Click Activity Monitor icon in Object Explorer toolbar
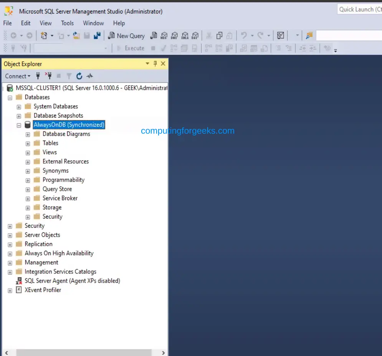The width and height of the screenshot is (382, 356). pyautogui.click(x=90, y=76)
